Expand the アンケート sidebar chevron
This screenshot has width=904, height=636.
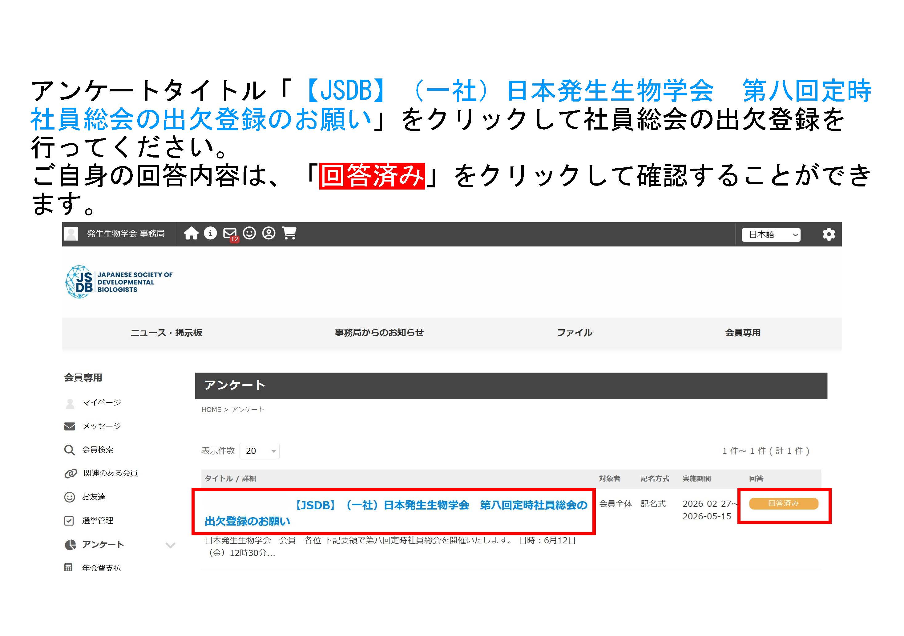[x=171, y=545]
